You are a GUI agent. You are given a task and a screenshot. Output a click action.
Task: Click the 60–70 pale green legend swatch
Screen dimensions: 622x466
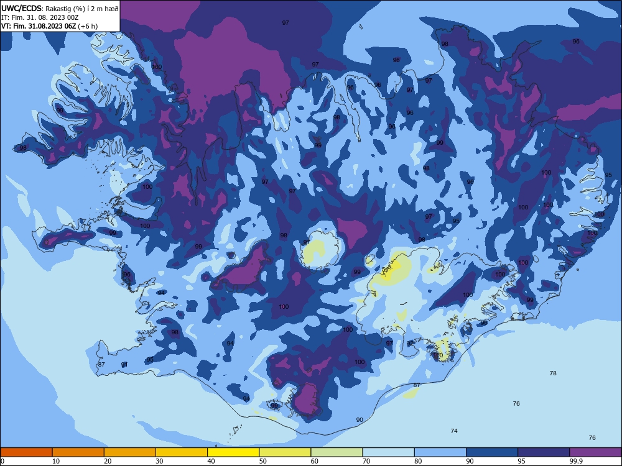[337, 452]
